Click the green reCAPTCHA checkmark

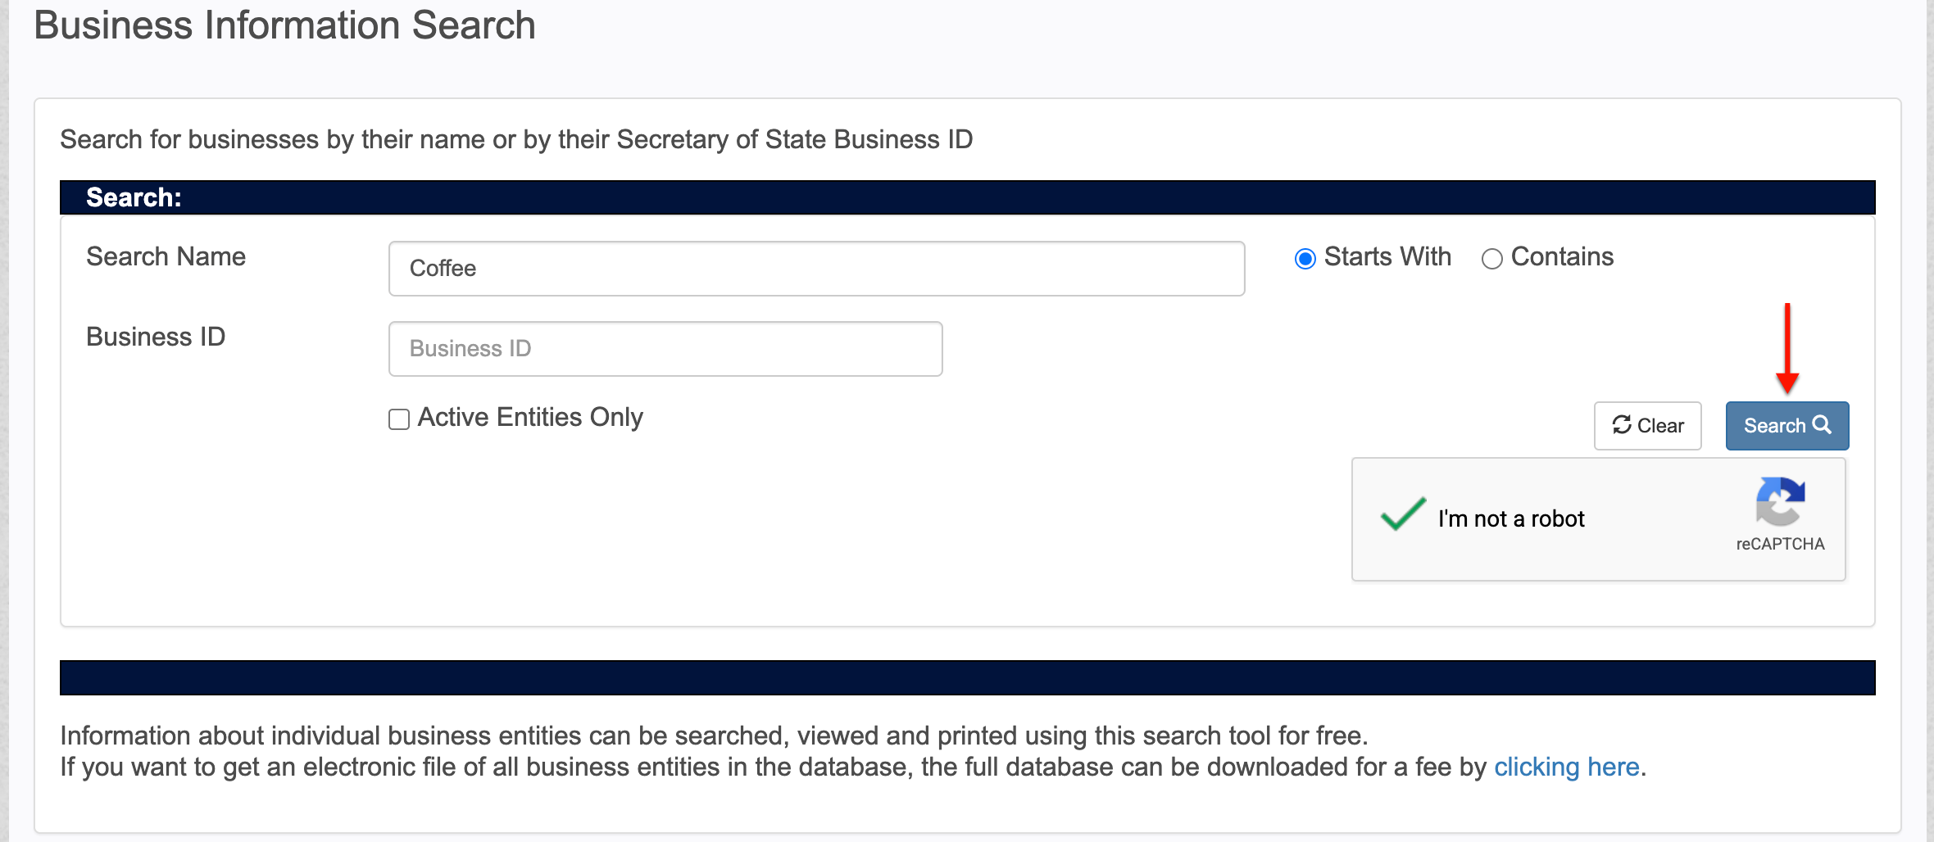(x=1403, y=514)
